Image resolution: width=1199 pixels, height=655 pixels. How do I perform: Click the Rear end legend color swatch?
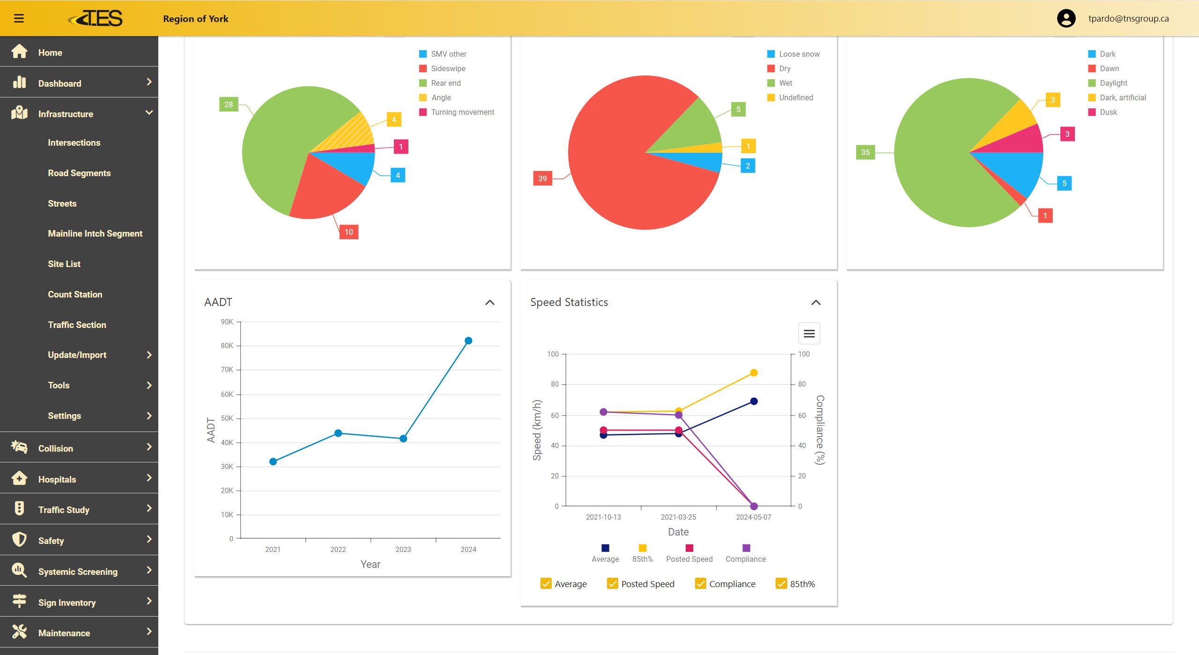point(423,83)
